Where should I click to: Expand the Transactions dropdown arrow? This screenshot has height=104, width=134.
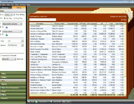49,102
